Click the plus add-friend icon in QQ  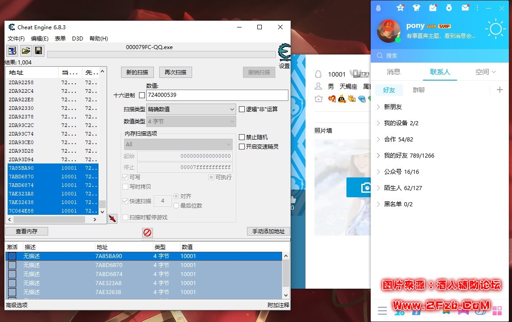coord(499,90)
